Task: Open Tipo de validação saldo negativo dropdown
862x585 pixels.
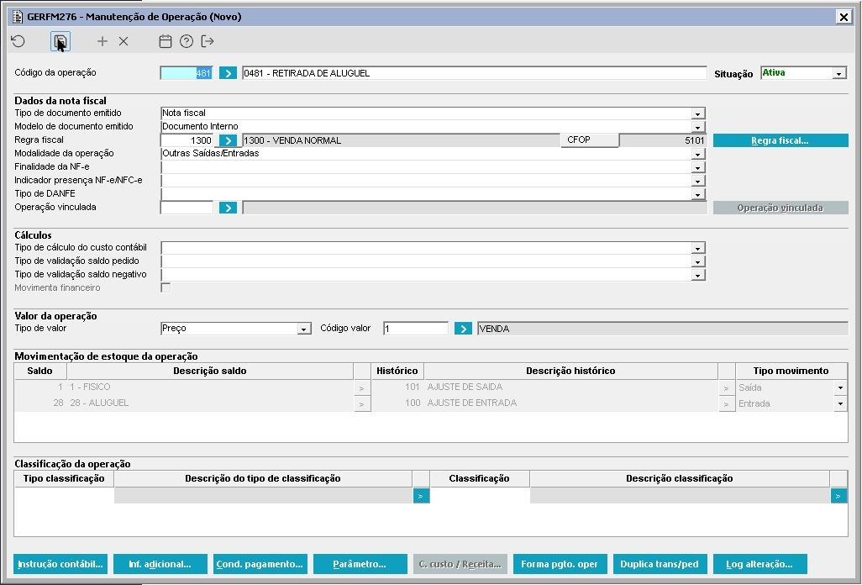Action: point(697,276)
